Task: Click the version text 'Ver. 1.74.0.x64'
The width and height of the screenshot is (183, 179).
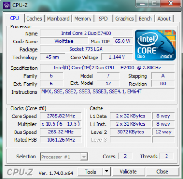Action: click(56, 173)
